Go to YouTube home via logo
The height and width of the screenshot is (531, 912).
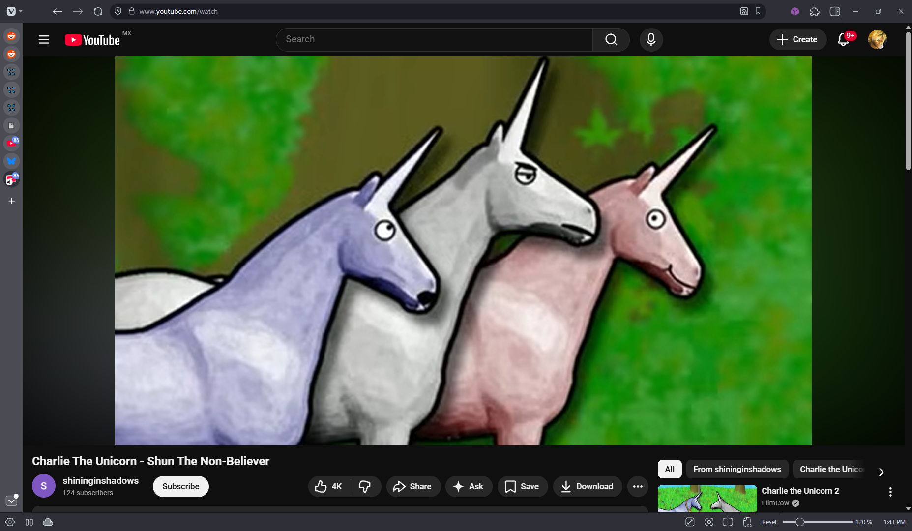92,40
